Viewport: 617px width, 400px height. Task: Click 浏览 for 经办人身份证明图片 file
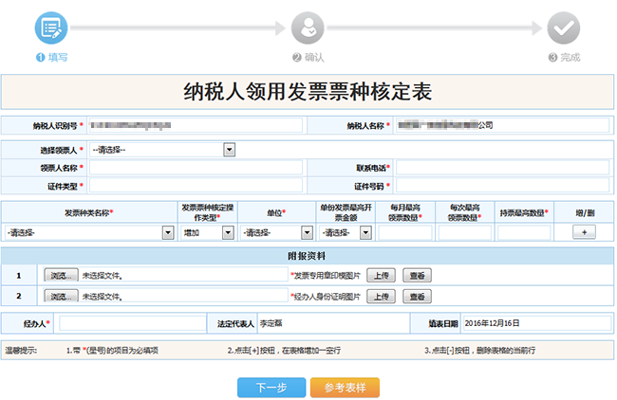pos(61,297)
